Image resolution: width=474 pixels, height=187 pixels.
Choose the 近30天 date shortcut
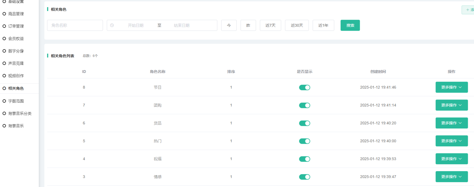click(x=297, y=25)
